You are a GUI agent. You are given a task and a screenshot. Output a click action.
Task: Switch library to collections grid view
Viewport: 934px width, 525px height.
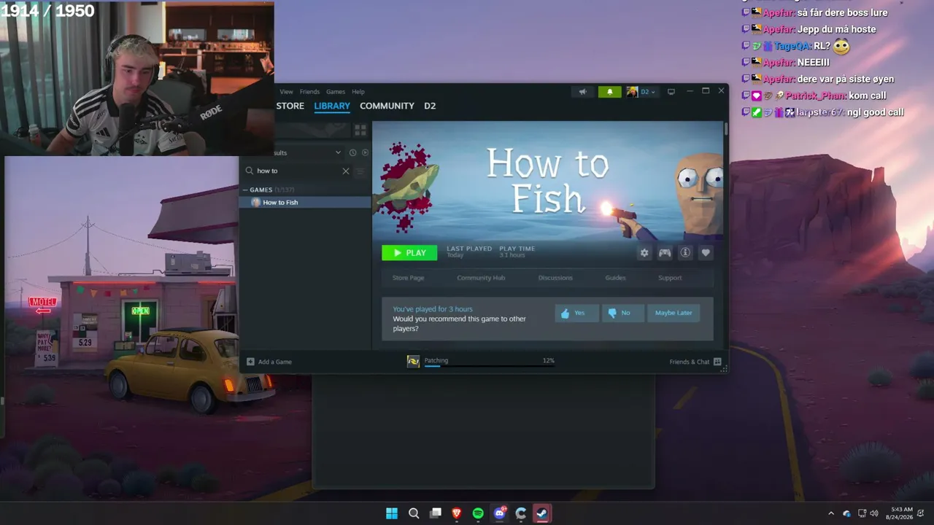pyautogui.click(x=360, y=130)
